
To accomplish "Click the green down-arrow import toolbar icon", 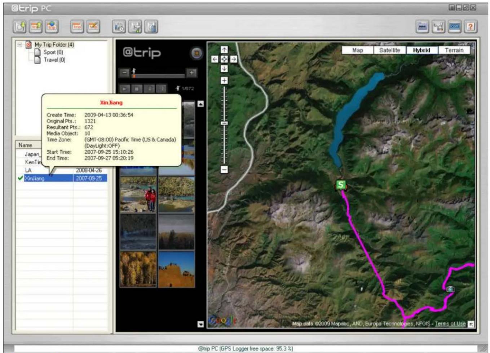I will pyautogui.click(x=20, y=27).
